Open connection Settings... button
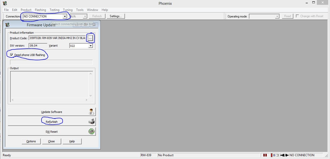 116,16
